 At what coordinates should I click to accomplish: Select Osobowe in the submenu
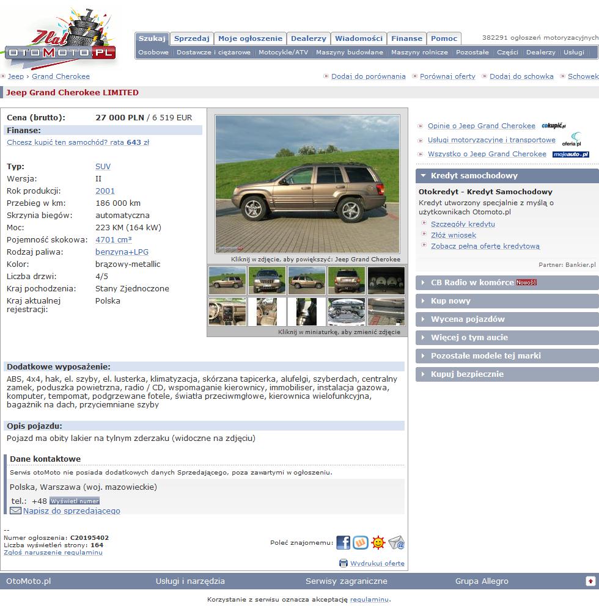153,52
